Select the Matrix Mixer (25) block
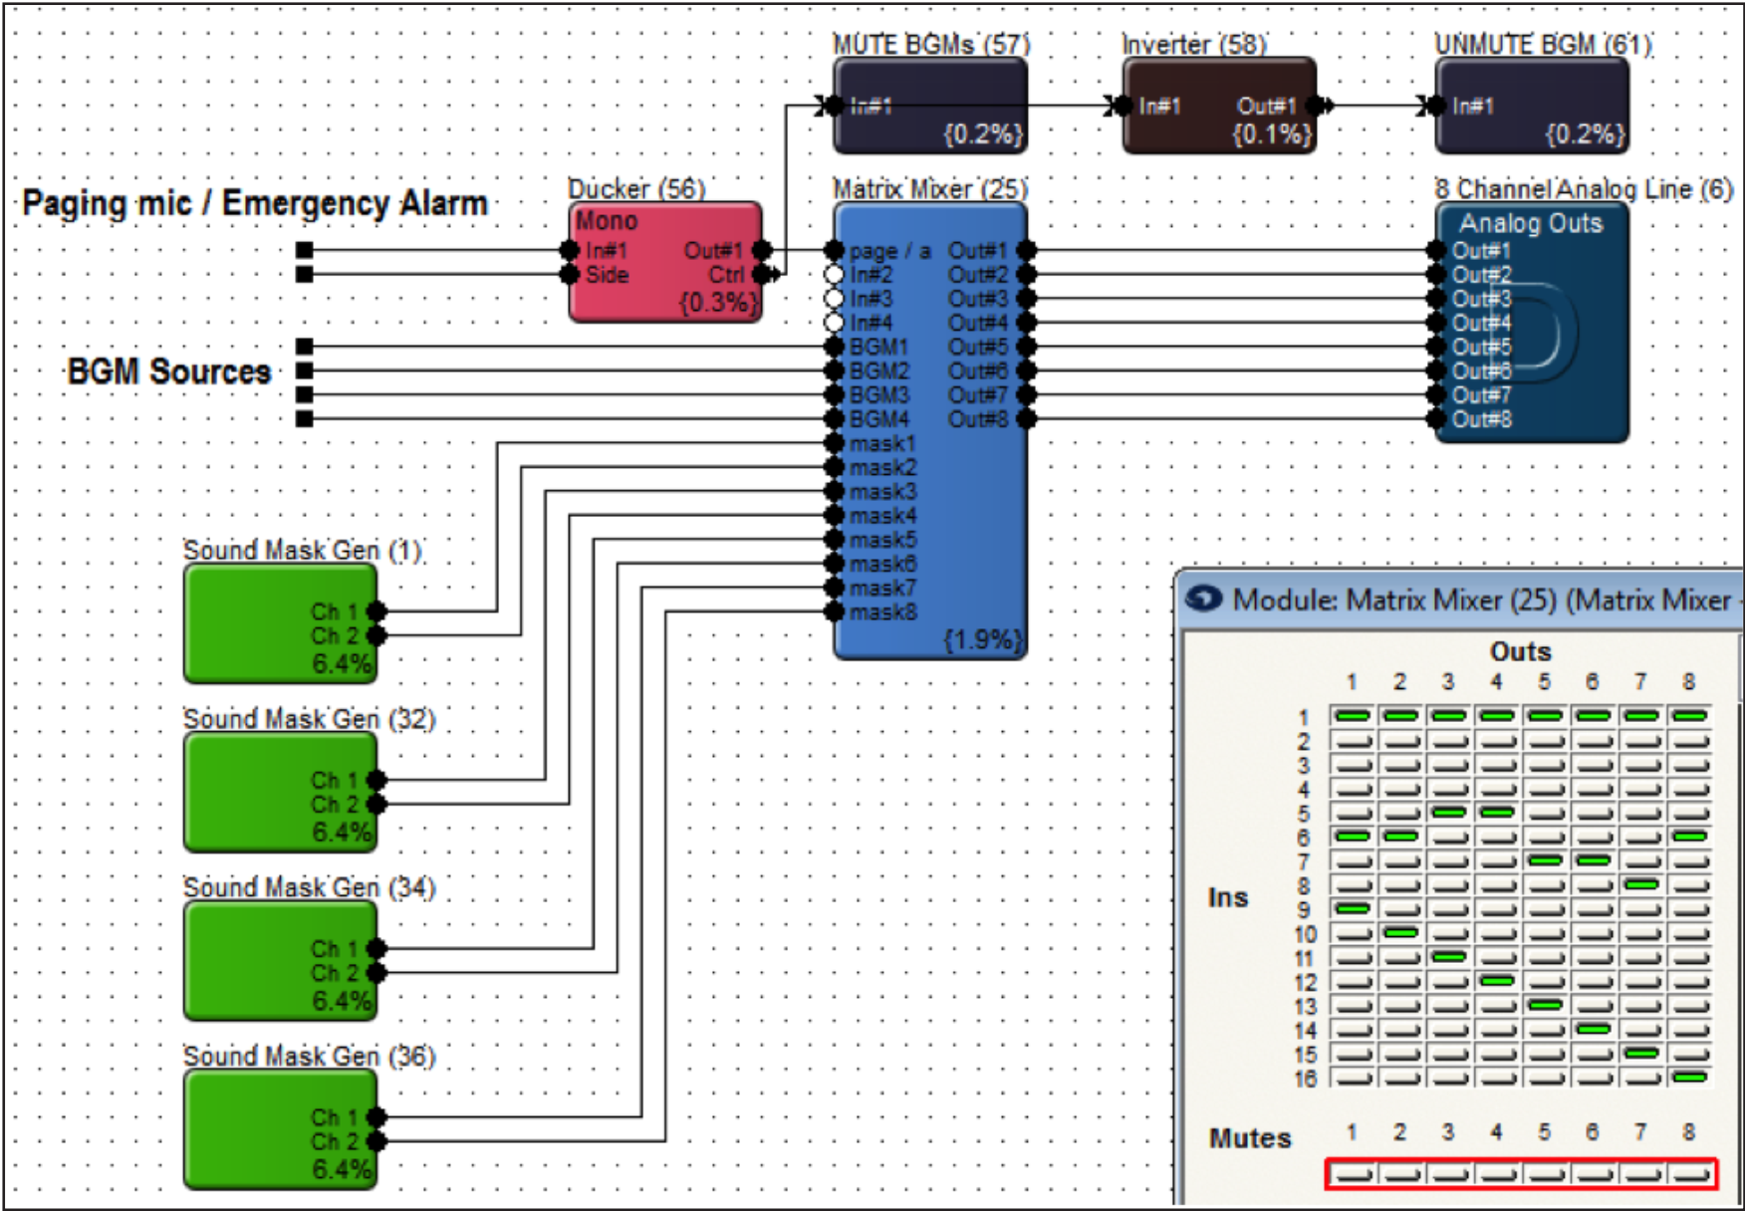Viewport: 1745px width, 1211px height. pos(930,431)
